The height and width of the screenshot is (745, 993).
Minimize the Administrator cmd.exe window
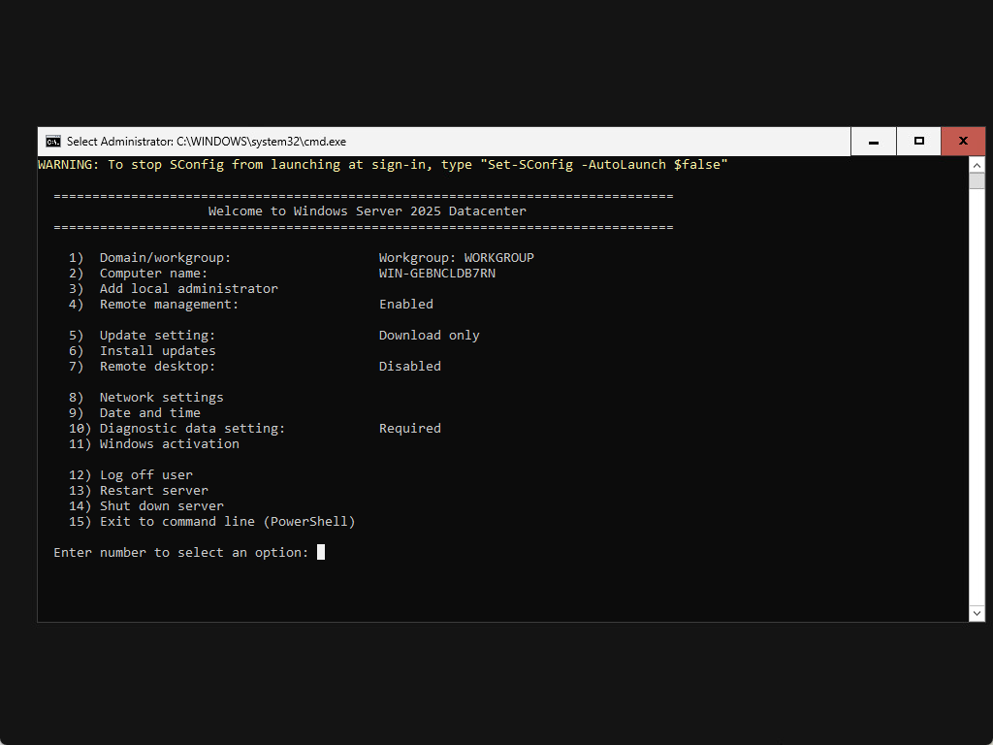click(874, 142)
